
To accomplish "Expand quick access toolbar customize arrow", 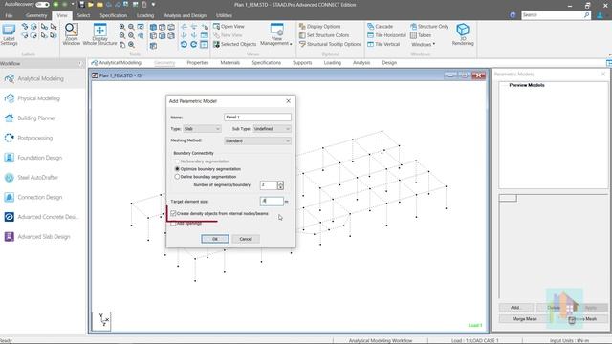I will 153,5.
